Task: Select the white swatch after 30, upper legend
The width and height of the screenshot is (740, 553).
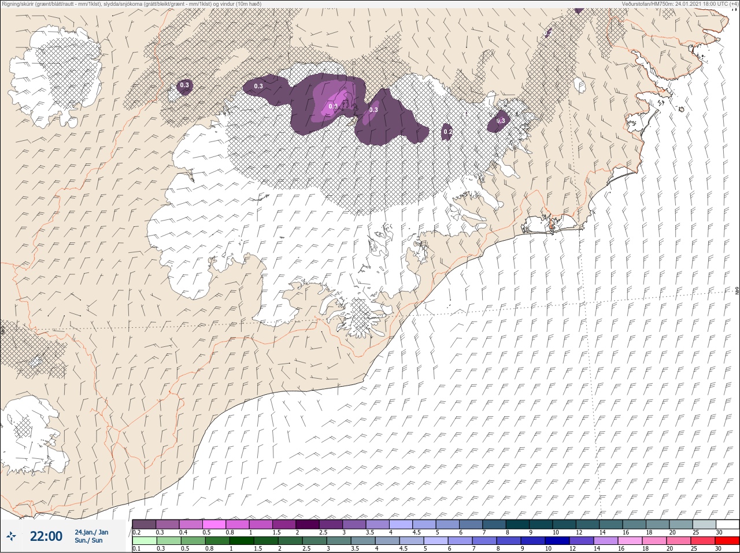Action: (728, 524)
